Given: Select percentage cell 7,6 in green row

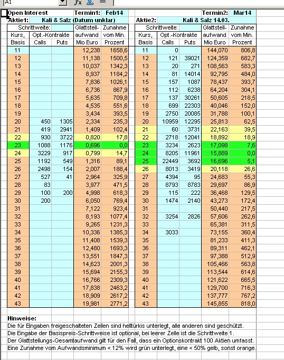Looking at the screenshot, I should [x=242, y=145].
